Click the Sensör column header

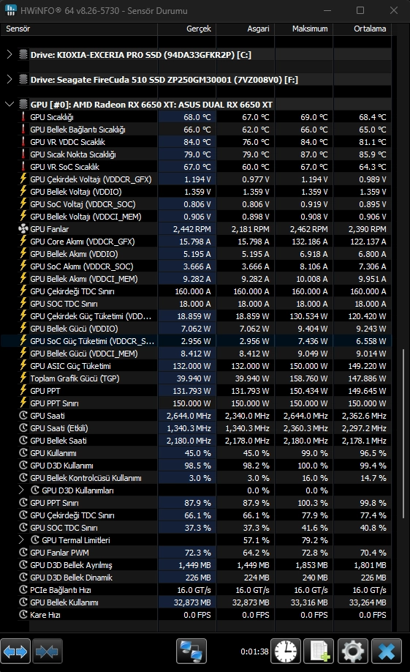79,29
